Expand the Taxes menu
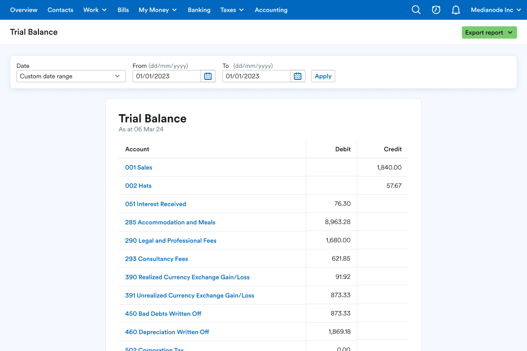Screen dimensions: 527x351 coord(232,10)
